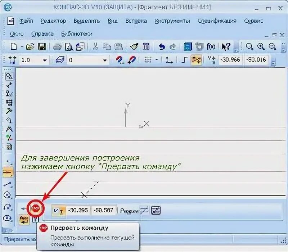The height and width of the screenshot is (252, 288).
Task: Select the circle tool in the left toolbar
Action: (8, 195)
